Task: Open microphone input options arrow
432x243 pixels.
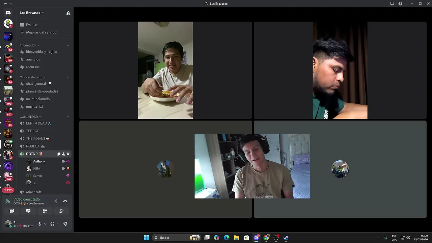Action: 45,224
